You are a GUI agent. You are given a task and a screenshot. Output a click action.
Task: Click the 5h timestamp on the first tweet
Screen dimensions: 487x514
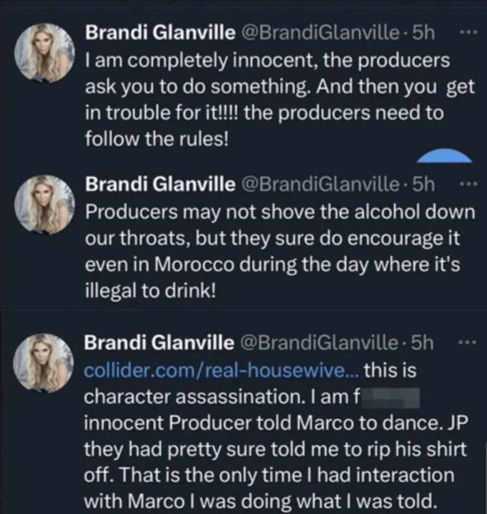pyautogui.click(x=423, y=33)
